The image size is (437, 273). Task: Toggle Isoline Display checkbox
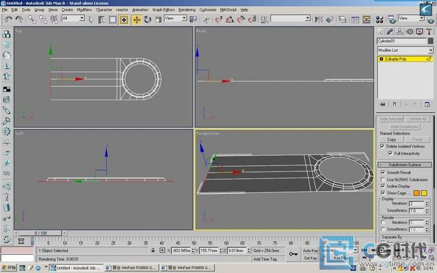pyautogui.click(x=383, y=186)
